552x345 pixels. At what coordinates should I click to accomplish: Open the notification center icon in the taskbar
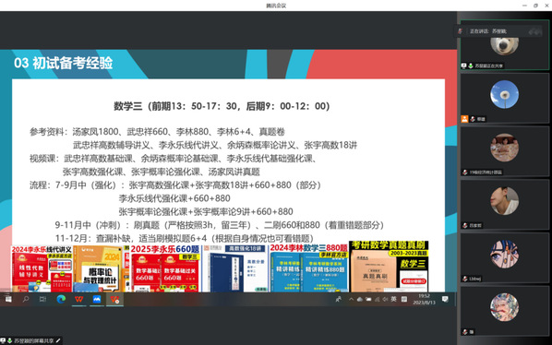(x=445, y=299)
